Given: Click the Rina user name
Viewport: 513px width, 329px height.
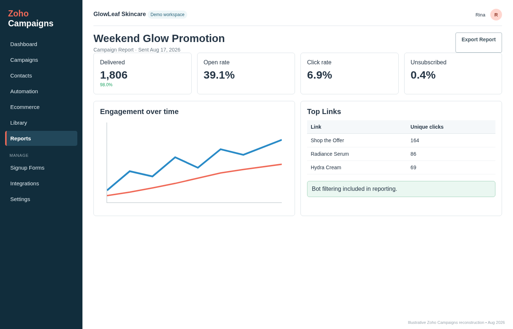Looking at the screenshot, I should click(480, 15).
